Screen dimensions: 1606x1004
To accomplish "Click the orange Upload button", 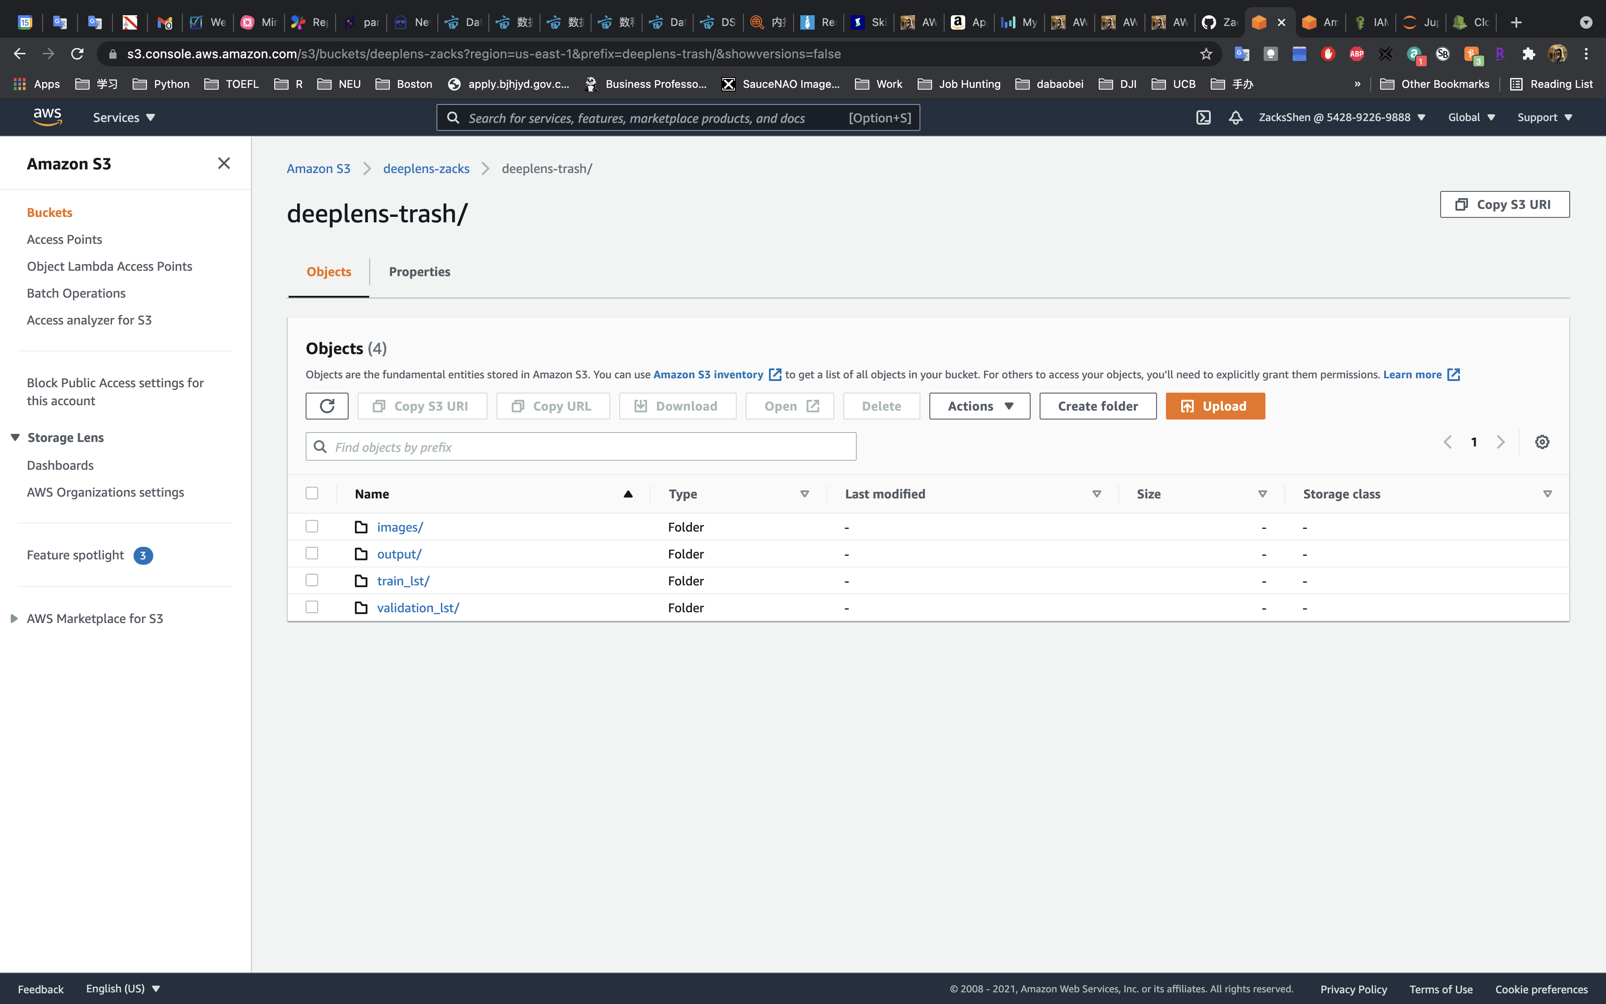I will (1214, 406).
